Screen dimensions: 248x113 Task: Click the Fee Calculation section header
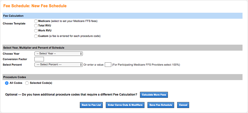point(13,16)
